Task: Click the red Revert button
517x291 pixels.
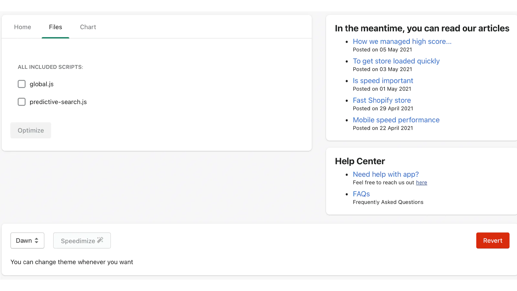Action: 493,241
